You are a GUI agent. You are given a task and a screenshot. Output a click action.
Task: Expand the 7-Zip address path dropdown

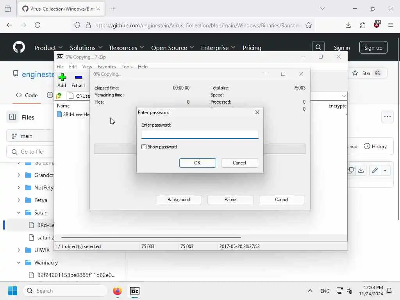pyautogui.click(x=344, y=96)
